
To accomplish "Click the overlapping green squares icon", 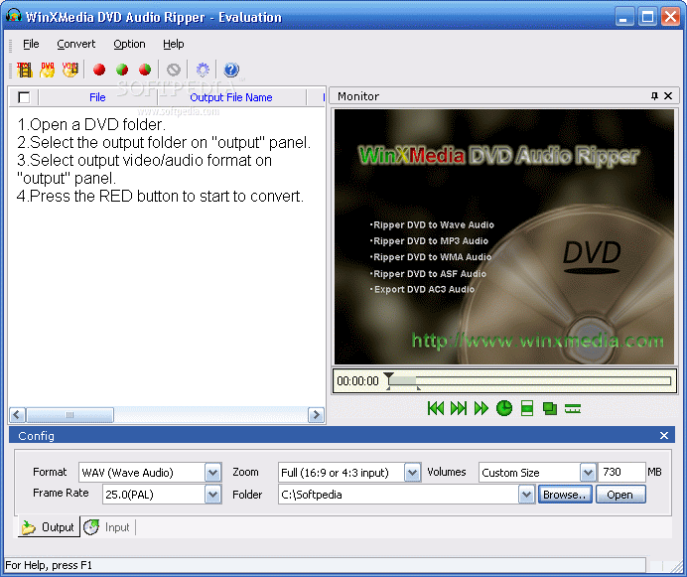I will 550,408.
